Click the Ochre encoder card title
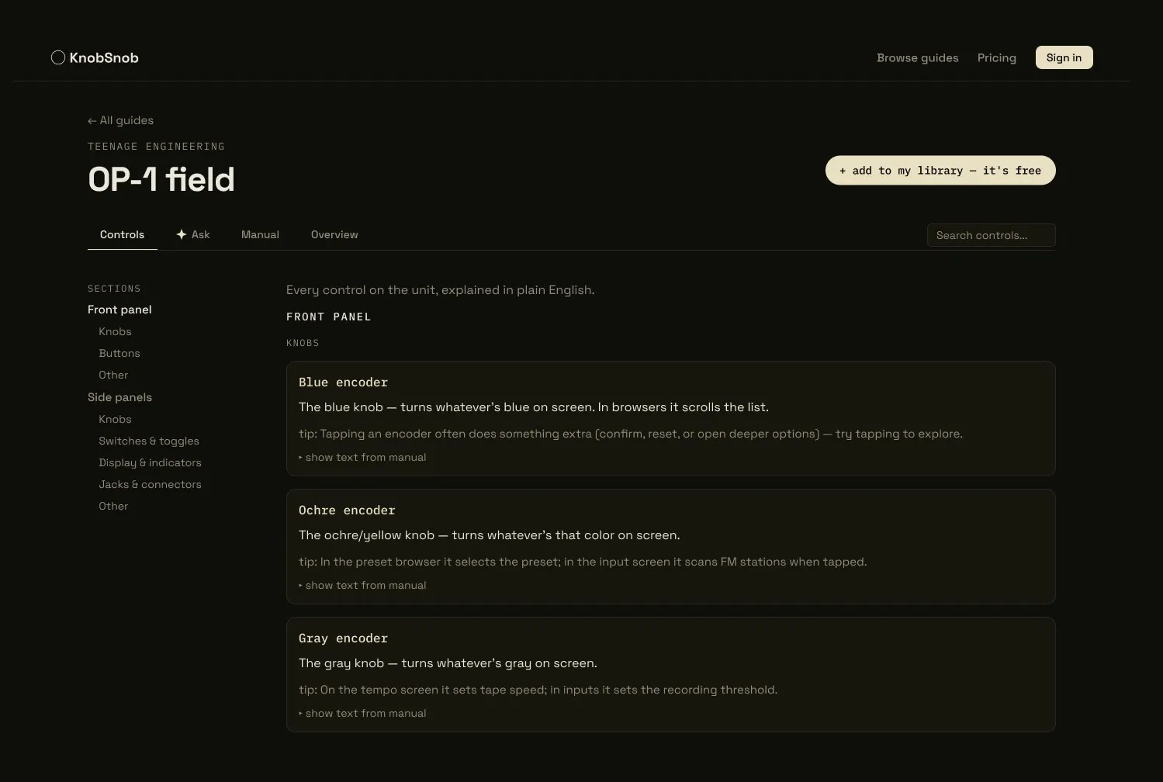Screen dimensions: 1163x782 tap(347, 510)
